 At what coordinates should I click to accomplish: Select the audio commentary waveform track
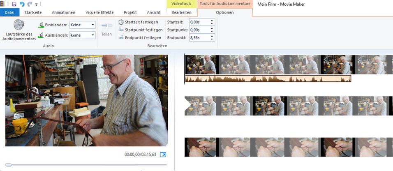[268, 79]
